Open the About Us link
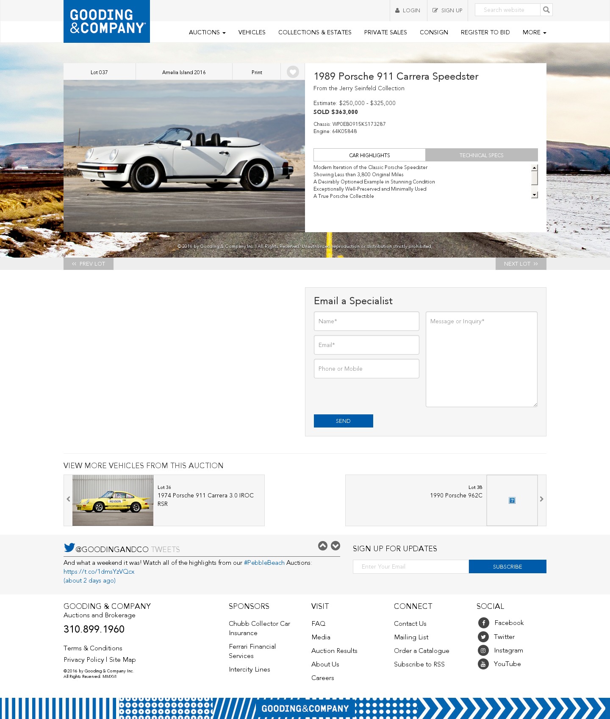The width and height of the screenshot is (610, 719). coord(325,664)
